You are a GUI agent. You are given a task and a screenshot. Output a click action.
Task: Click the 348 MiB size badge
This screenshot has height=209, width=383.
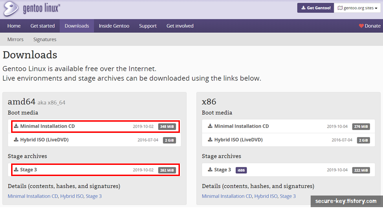click(x=167, y=126)
